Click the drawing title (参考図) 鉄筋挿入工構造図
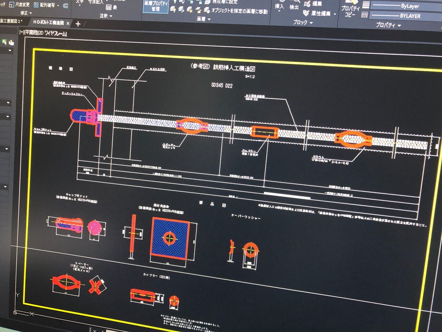This screenshot has height=332, width=442. pos(223,67)
